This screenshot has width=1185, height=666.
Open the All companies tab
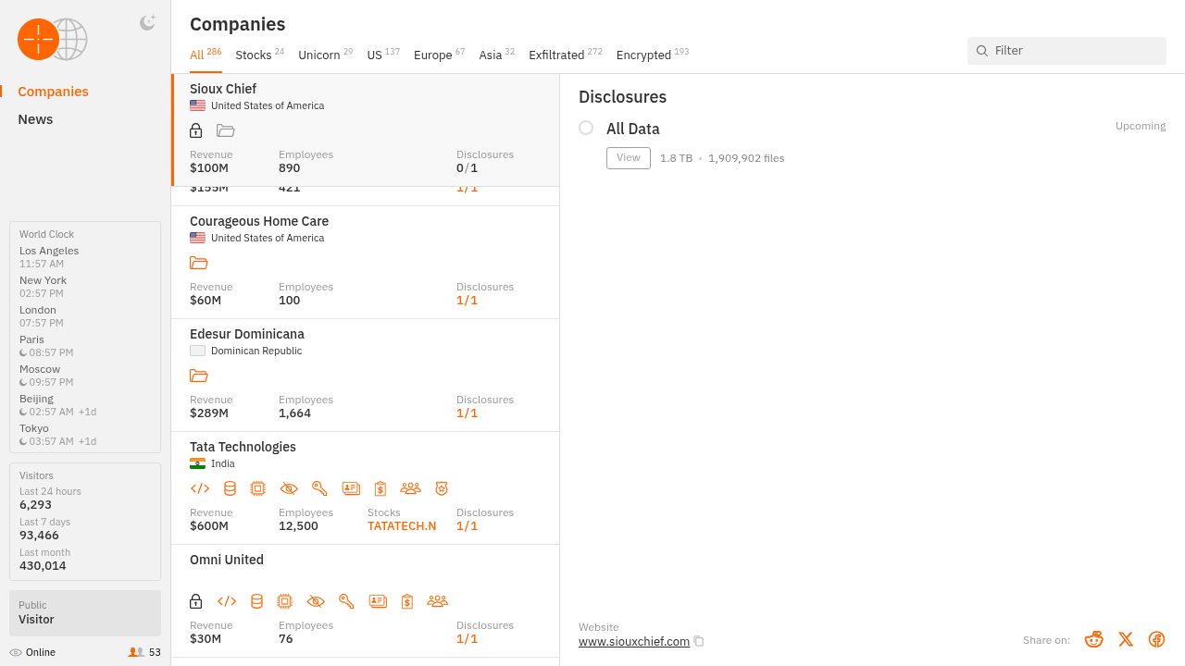[206, 55]
